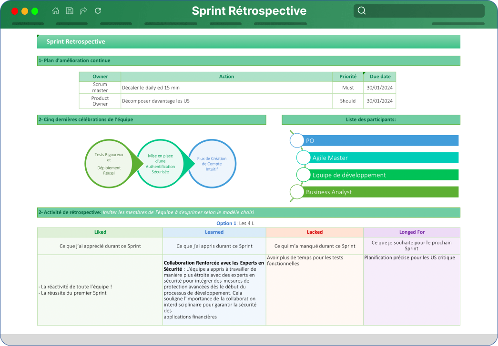Select 'Ce que j'ai apprécié durant ce Sprint'
The image size is (498, 346).
100,246
